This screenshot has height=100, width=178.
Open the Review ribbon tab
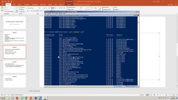click(50, 4)
